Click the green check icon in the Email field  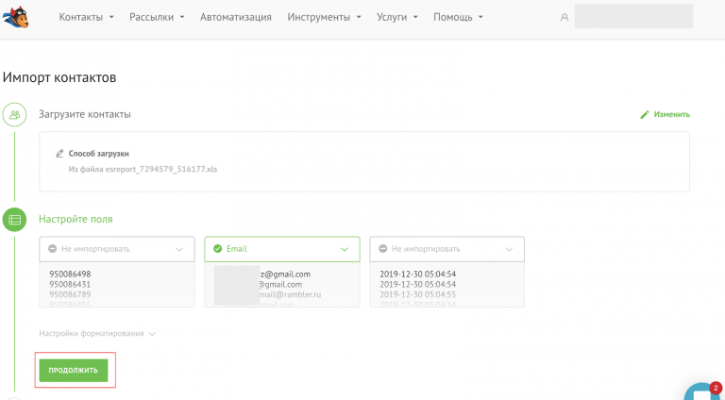(x=217, y=249)
